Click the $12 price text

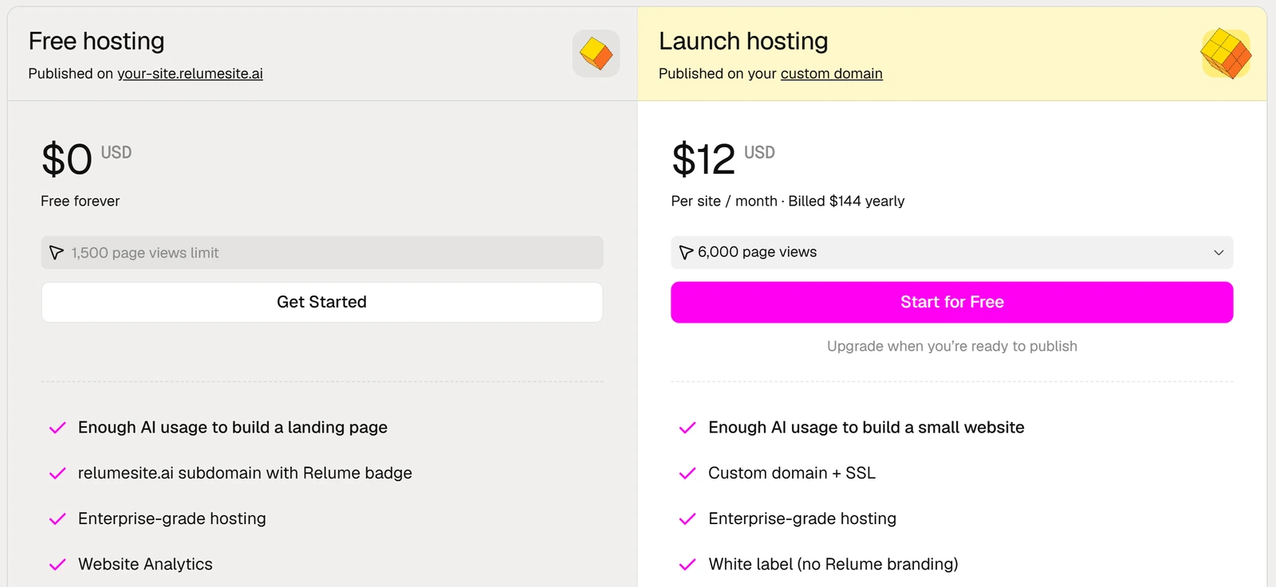(703, 159)
